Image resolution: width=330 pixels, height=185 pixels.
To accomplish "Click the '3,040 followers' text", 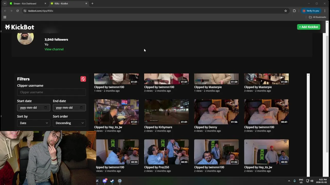I will pos(56,40).
